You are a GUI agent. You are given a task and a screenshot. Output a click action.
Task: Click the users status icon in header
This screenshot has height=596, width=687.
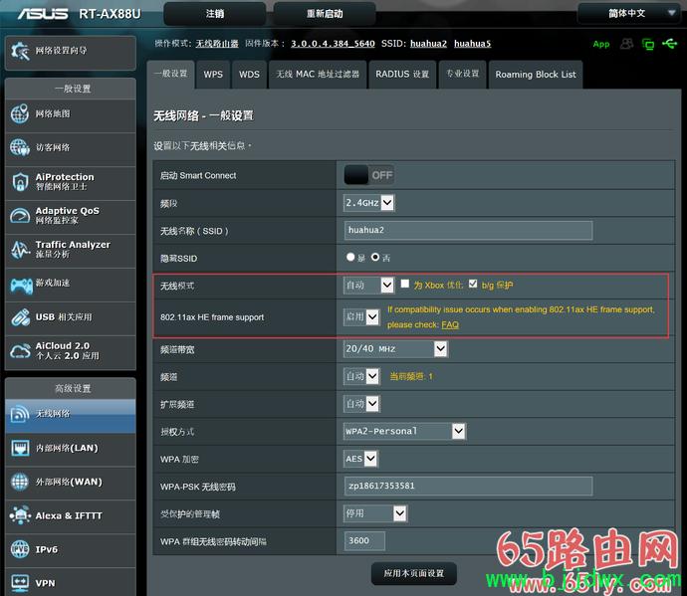627,44
